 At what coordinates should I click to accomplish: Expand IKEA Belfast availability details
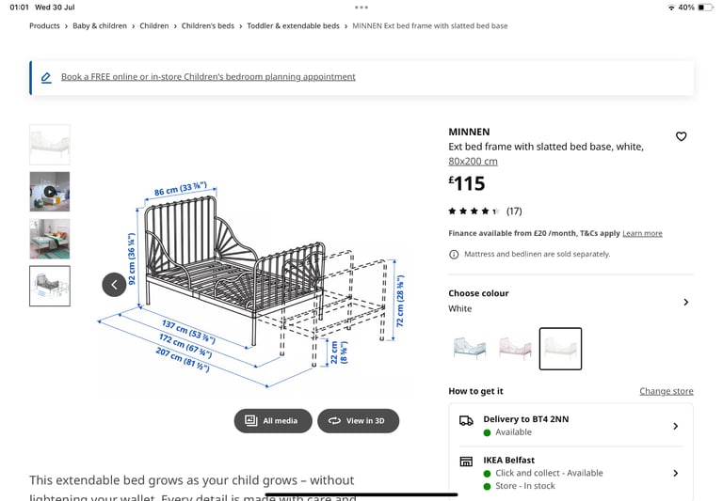[570, 473]
